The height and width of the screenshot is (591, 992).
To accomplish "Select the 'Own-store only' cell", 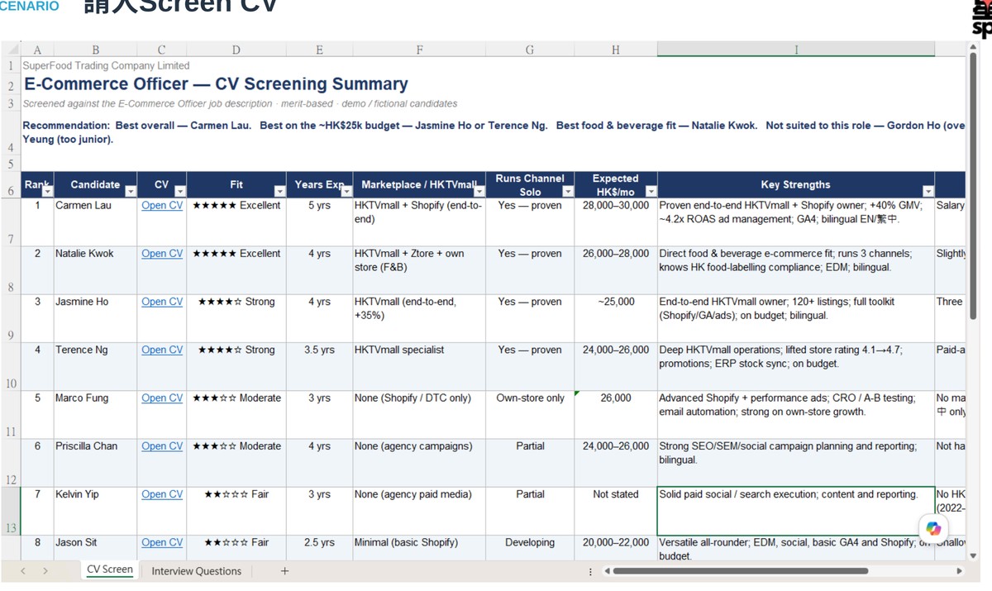I will 530,415.
